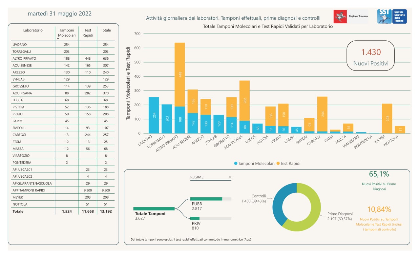The height and width of the screenshot is (258, 420).
Task: Click the blue LAMM bar labeled 45
Action: (x=296, y=130)
